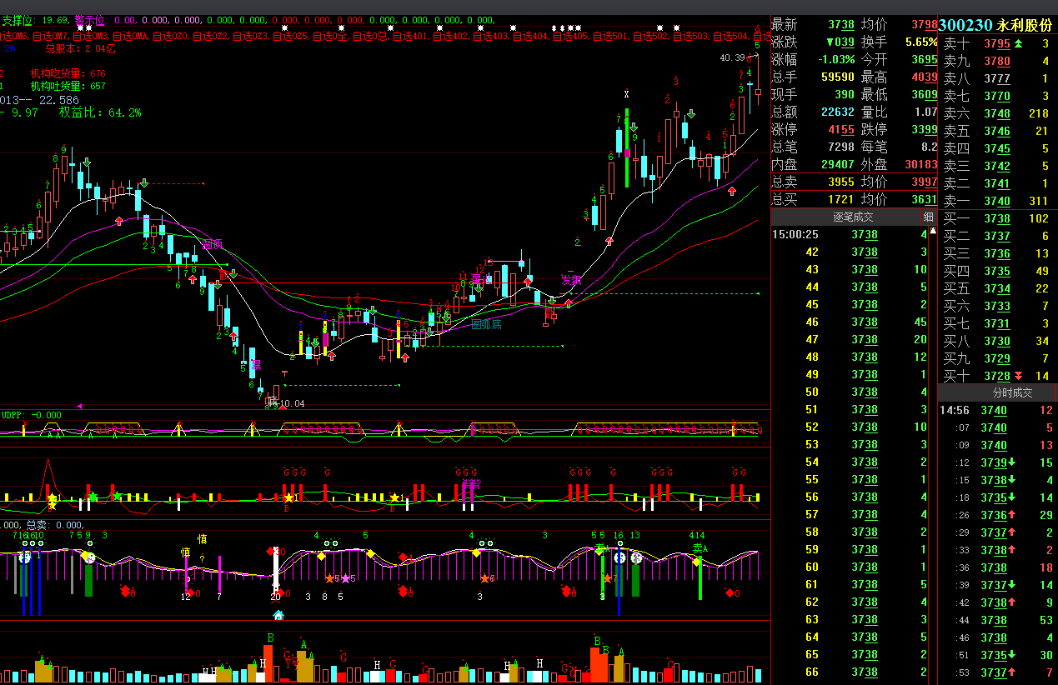The image size is (1058, 685).
Task: Select the 内盘 29407 value
Action: click(838, 164)
